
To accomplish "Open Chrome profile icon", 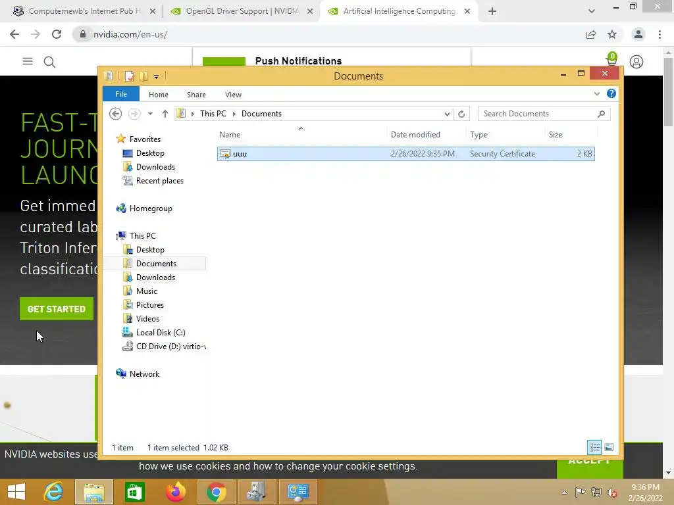I will pos(638,34).
